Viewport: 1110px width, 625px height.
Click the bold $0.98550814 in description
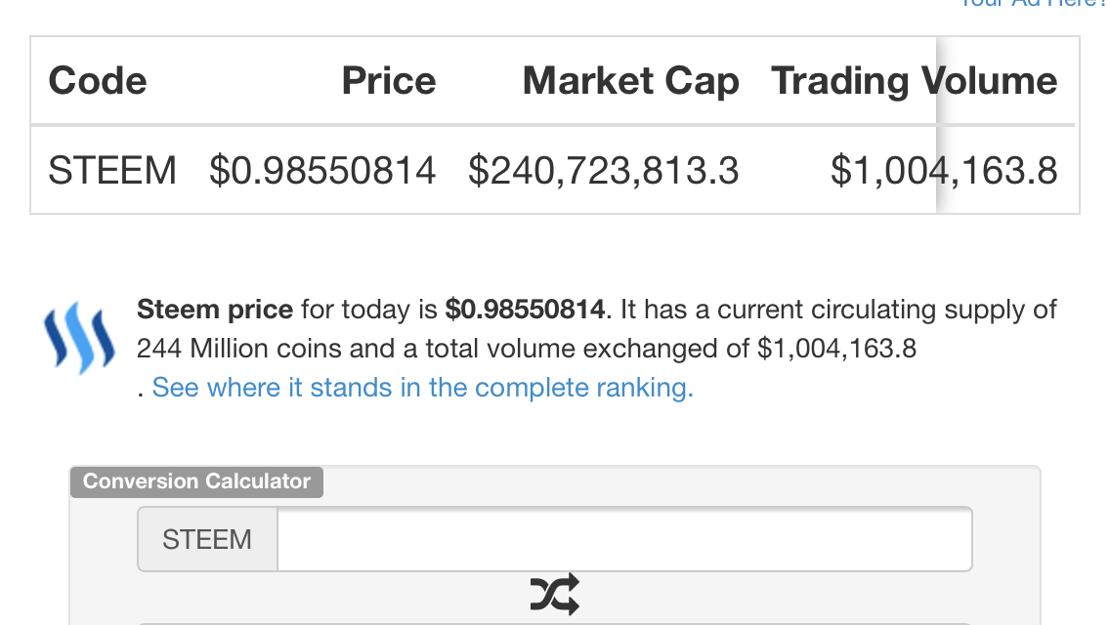tap(525, 310)
